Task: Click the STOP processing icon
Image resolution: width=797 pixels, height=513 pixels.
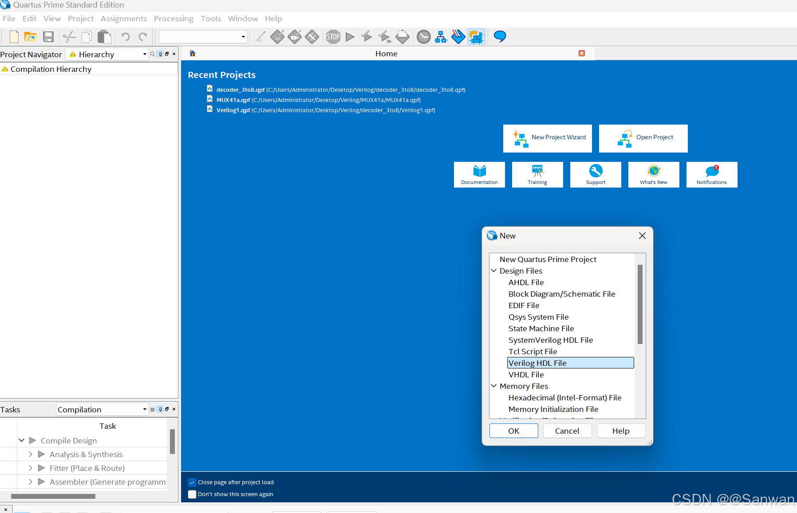Action: pos(333,37)
